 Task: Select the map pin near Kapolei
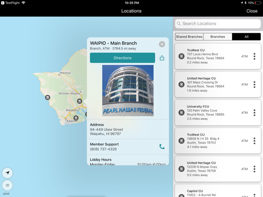click(76, 118)
